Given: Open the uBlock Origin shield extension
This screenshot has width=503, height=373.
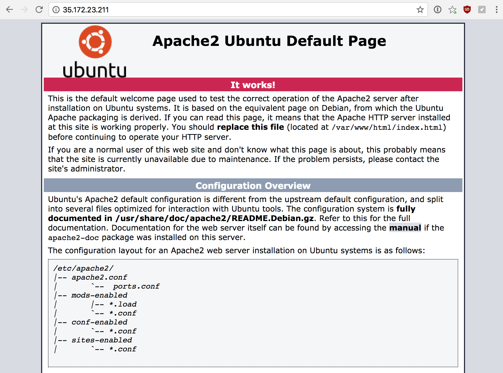Looking at the screenshot, I should point(467,10).
